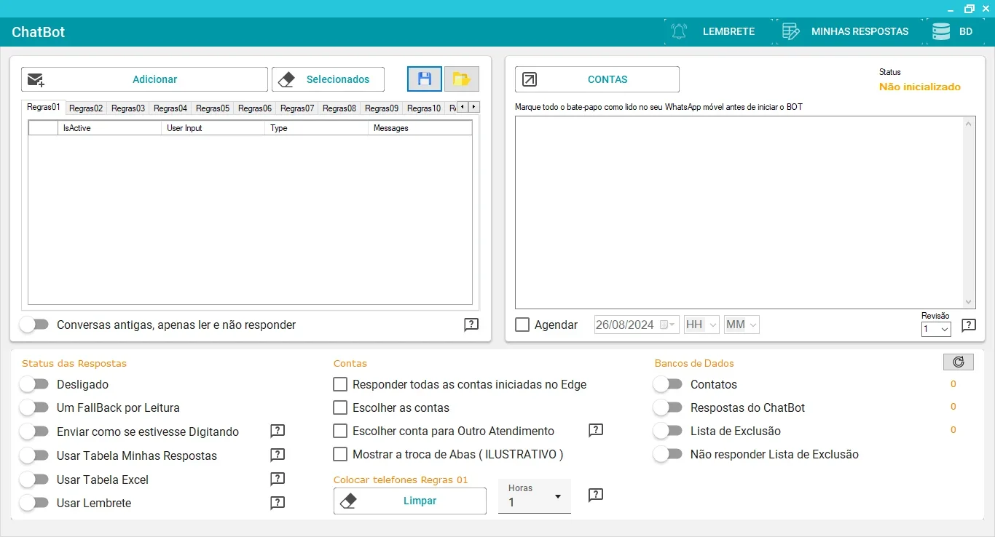This screenshot has height=537, width=995.
Task: Open help for Enviar como se estivesse Digitando
Action: [278, 431]
